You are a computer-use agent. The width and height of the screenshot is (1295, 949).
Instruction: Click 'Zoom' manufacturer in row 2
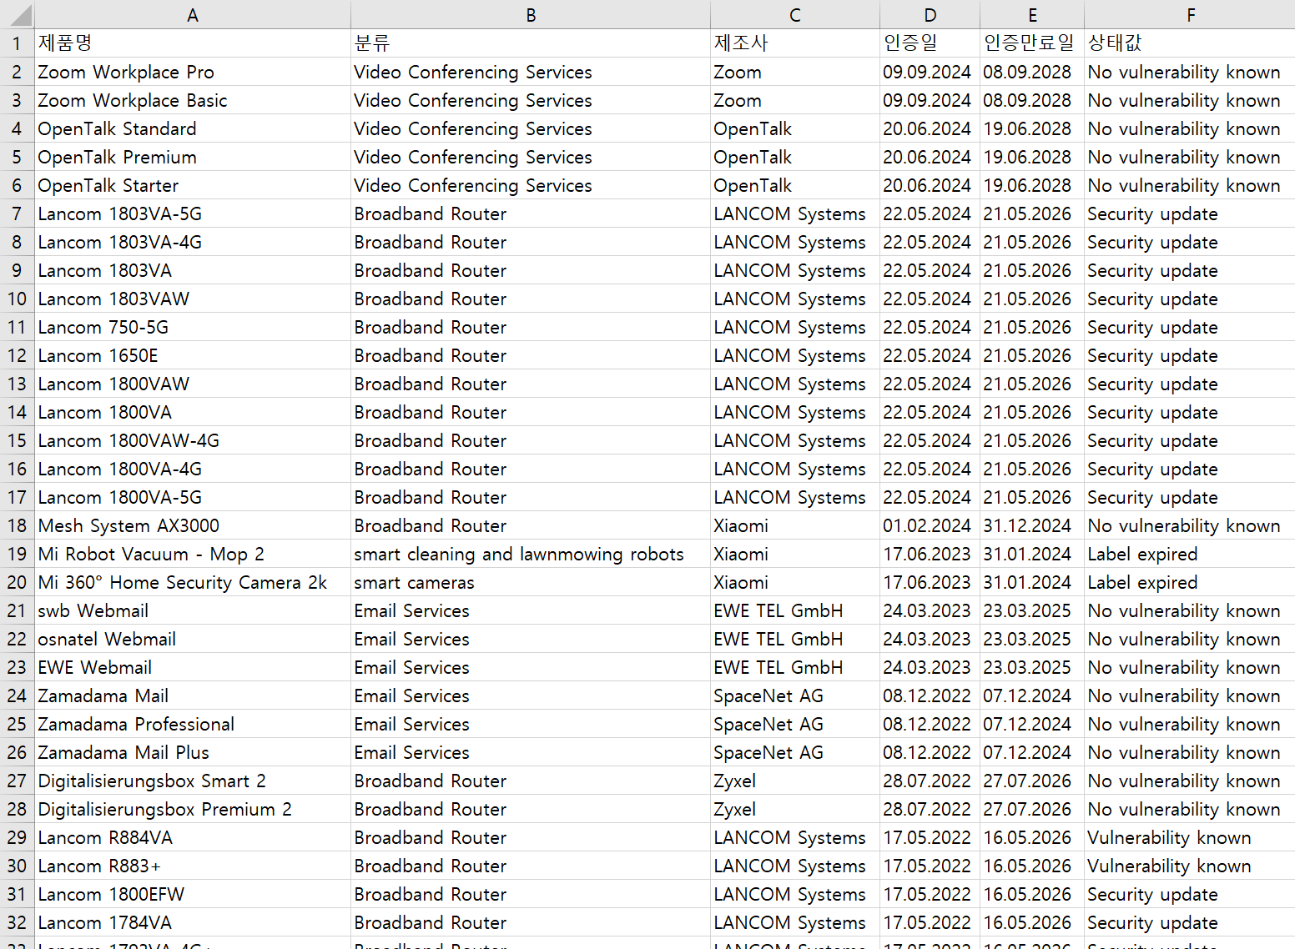(x=795, y=72)
